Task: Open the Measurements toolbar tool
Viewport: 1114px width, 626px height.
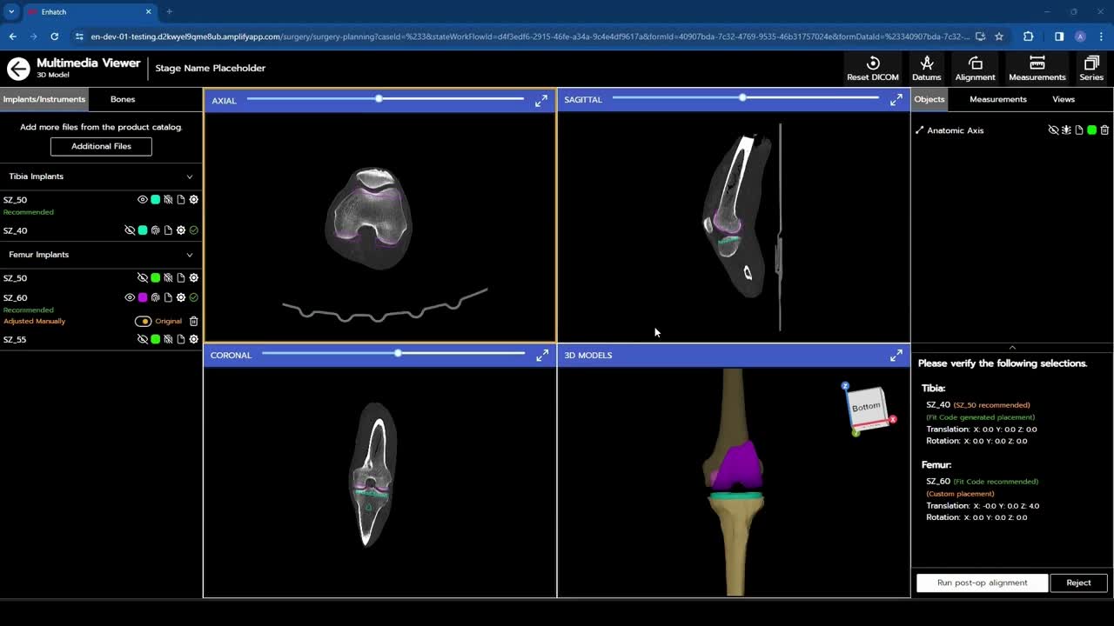Action: [1037, 69]
